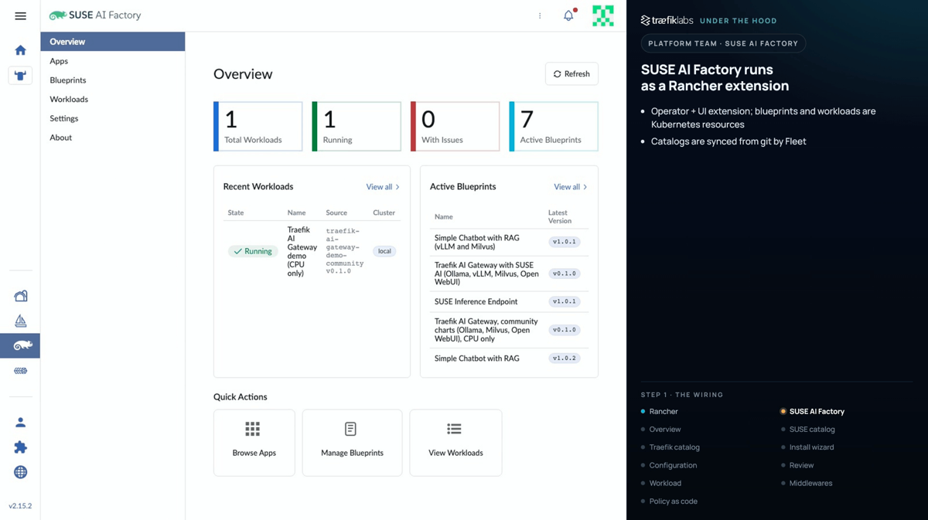Select SUSE AI Factory chameleon sidebar icon

pos(20,345)
